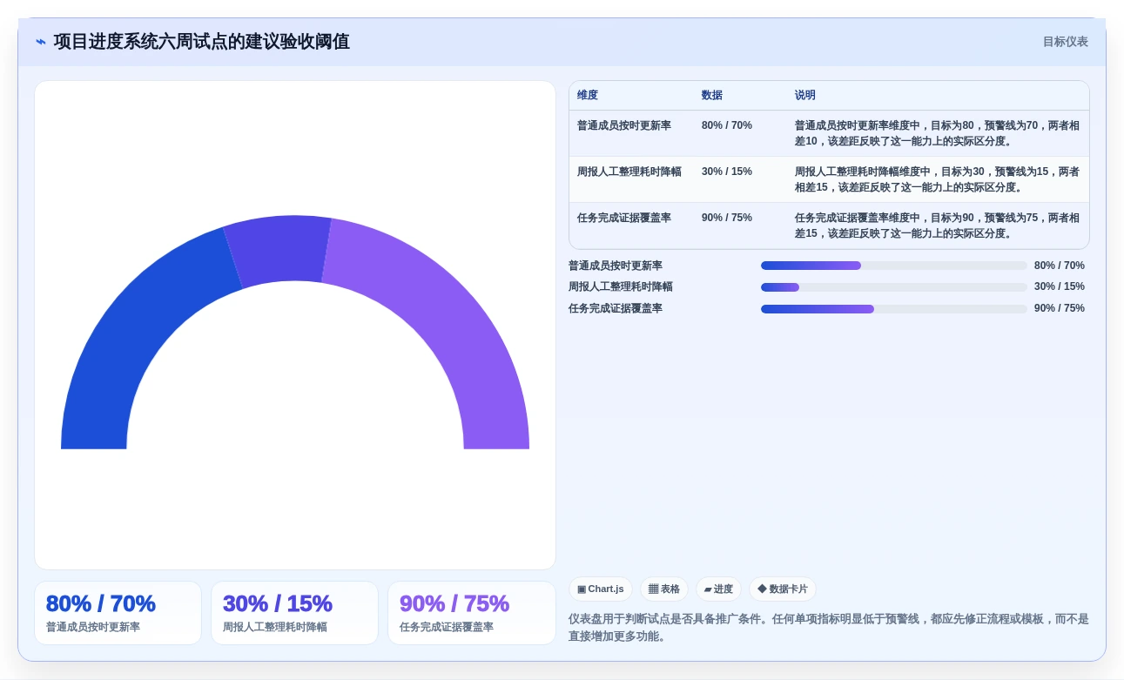Click the 说明 column header

[x=805, y=96]
